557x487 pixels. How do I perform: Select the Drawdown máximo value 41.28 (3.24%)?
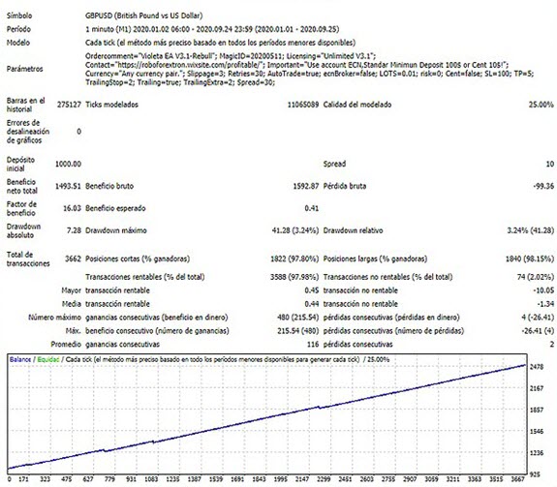pos(295,230)
